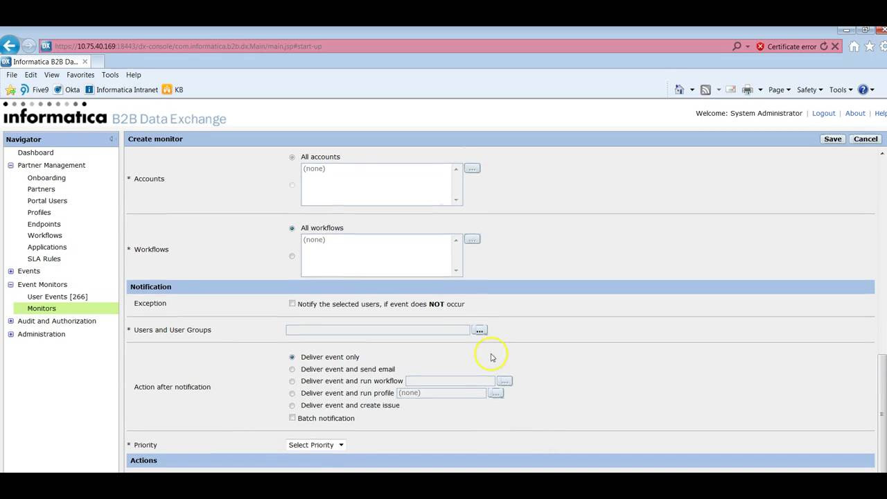Choose Deliver event and create issue
This screenshot has height=499, width=887.
[x=292, y=405]
